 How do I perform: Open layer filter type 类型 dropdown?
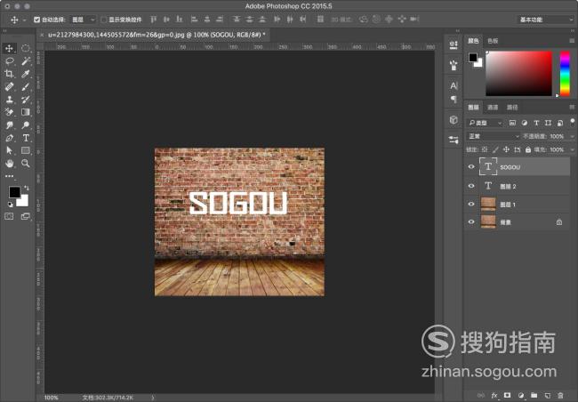[x=485, y=123]
